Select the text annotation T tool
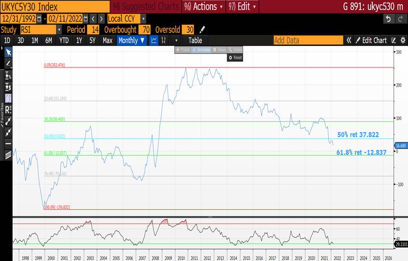 (x=8, y=98)
